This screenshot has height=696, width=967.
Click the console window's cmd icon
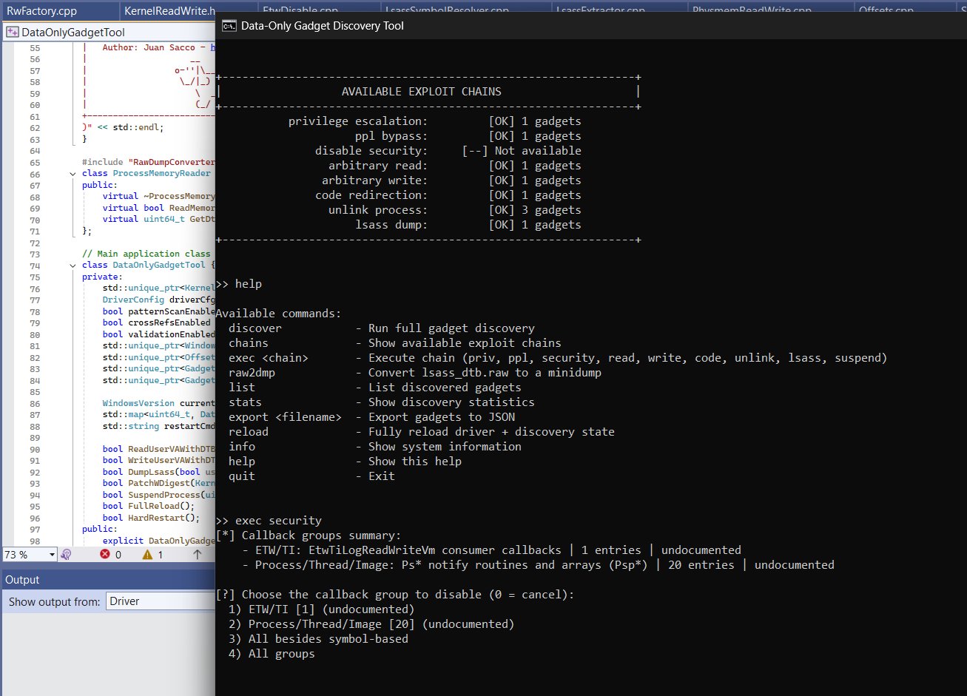tap(229, 26)
